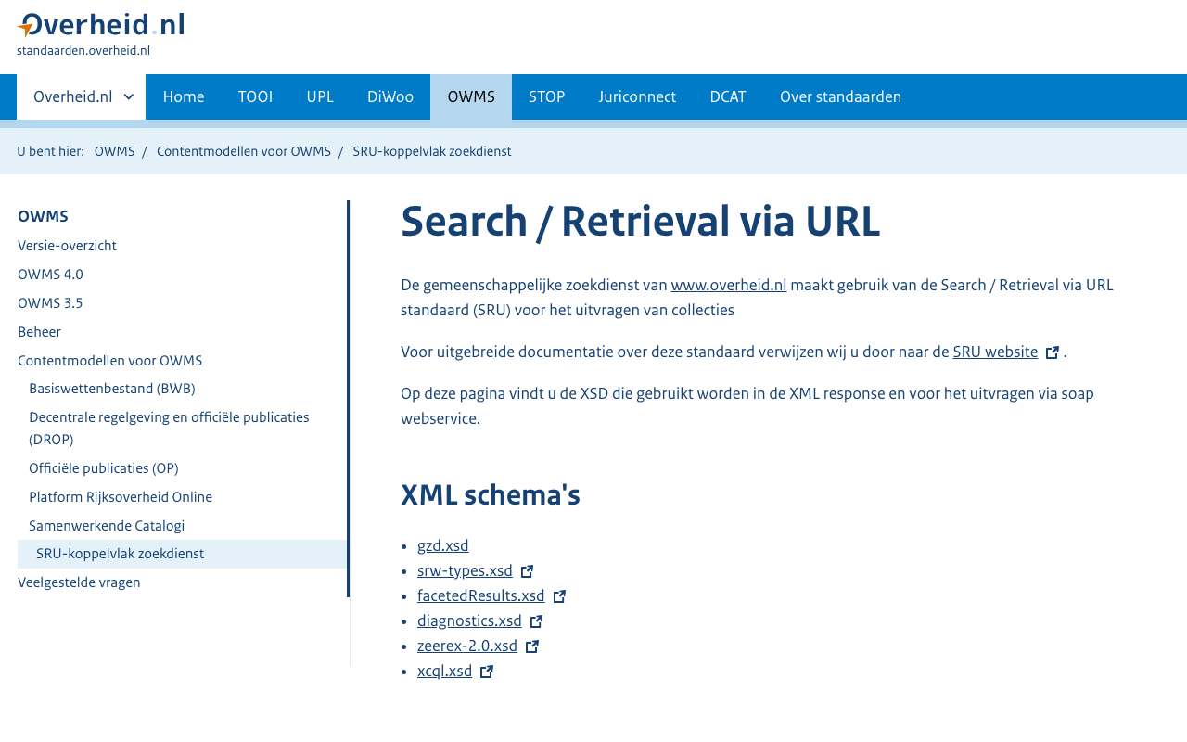Select the DiWoo navigation tab

coord(390,97)
